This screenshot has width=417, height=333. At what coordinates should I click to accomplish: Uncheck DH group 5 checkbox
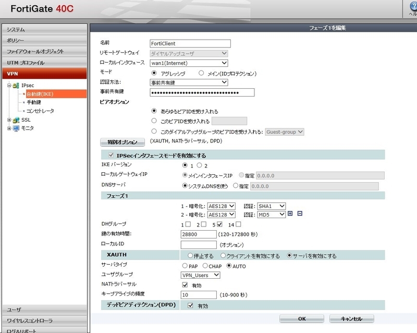click(x=219, y=224)
